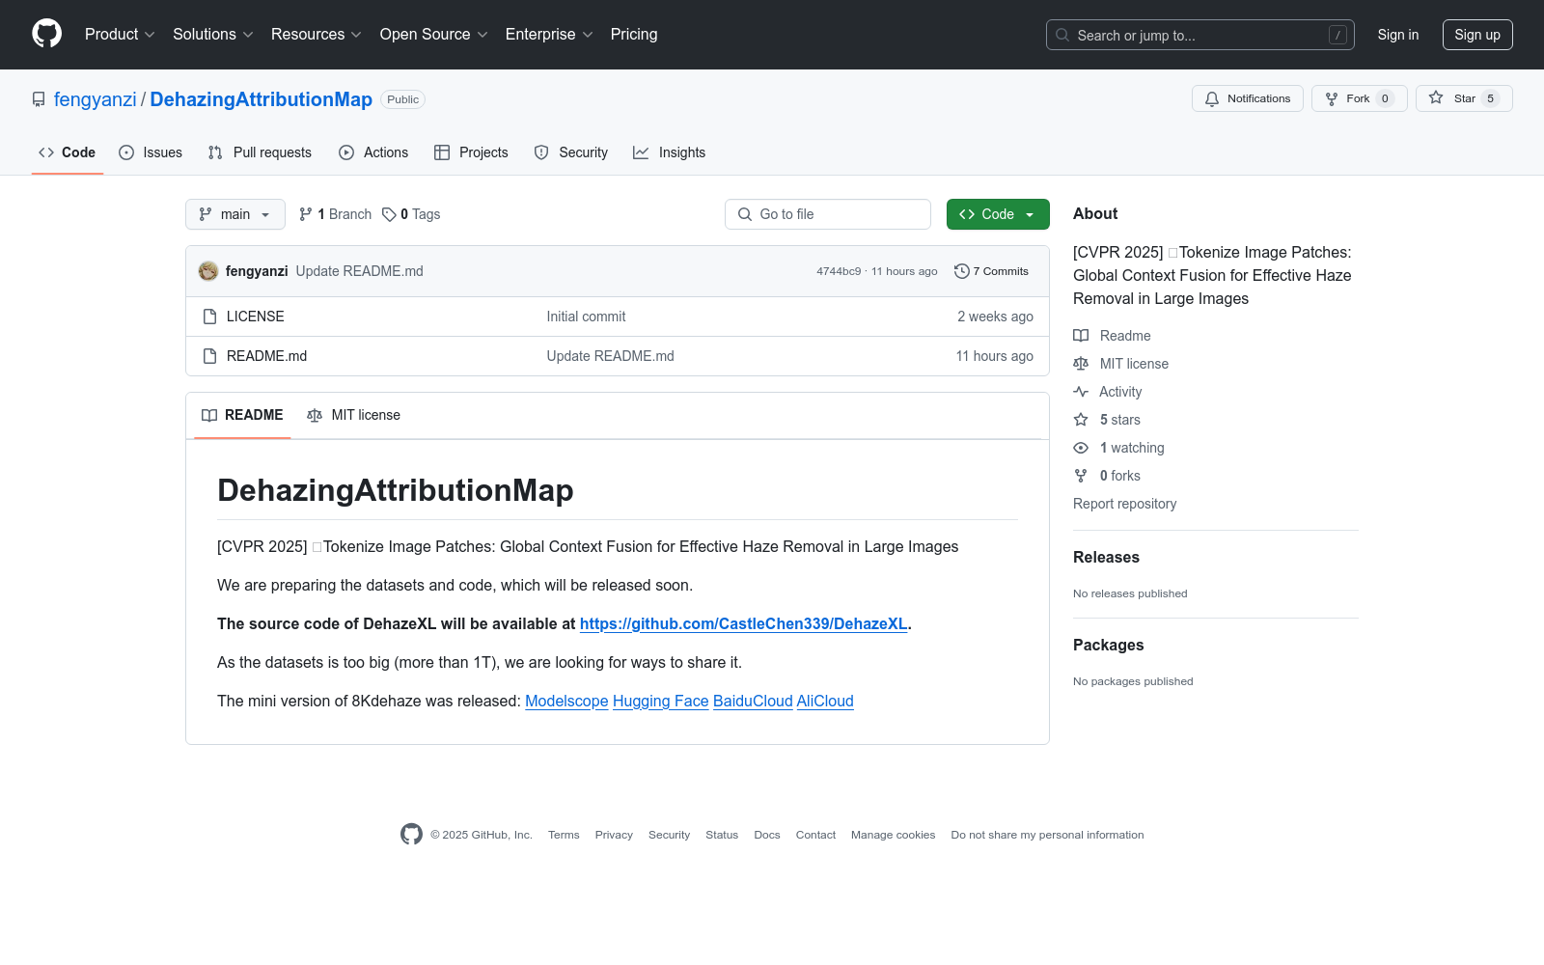Click the Actions play icon

(x=346, y=152)
